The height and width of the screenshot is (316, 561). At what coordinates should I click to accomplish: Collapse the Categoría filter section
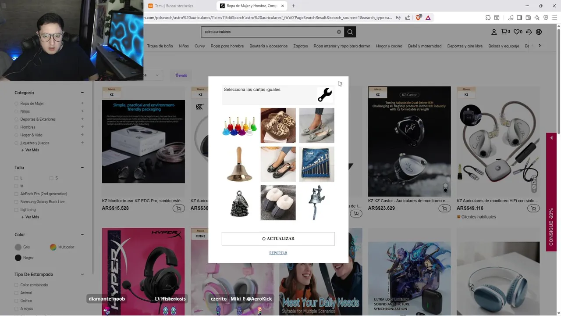pyautogui.click(x=82, y=93)
